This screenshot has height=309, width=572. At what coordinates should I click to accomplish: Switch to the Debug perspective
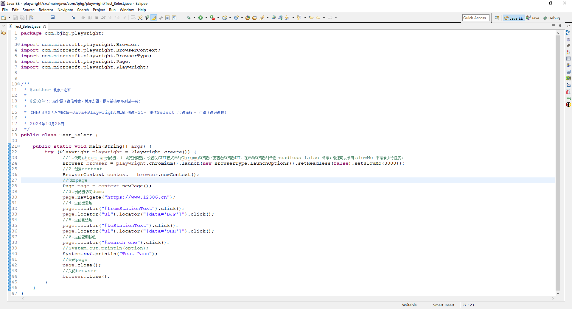click(x=551, y=18)
